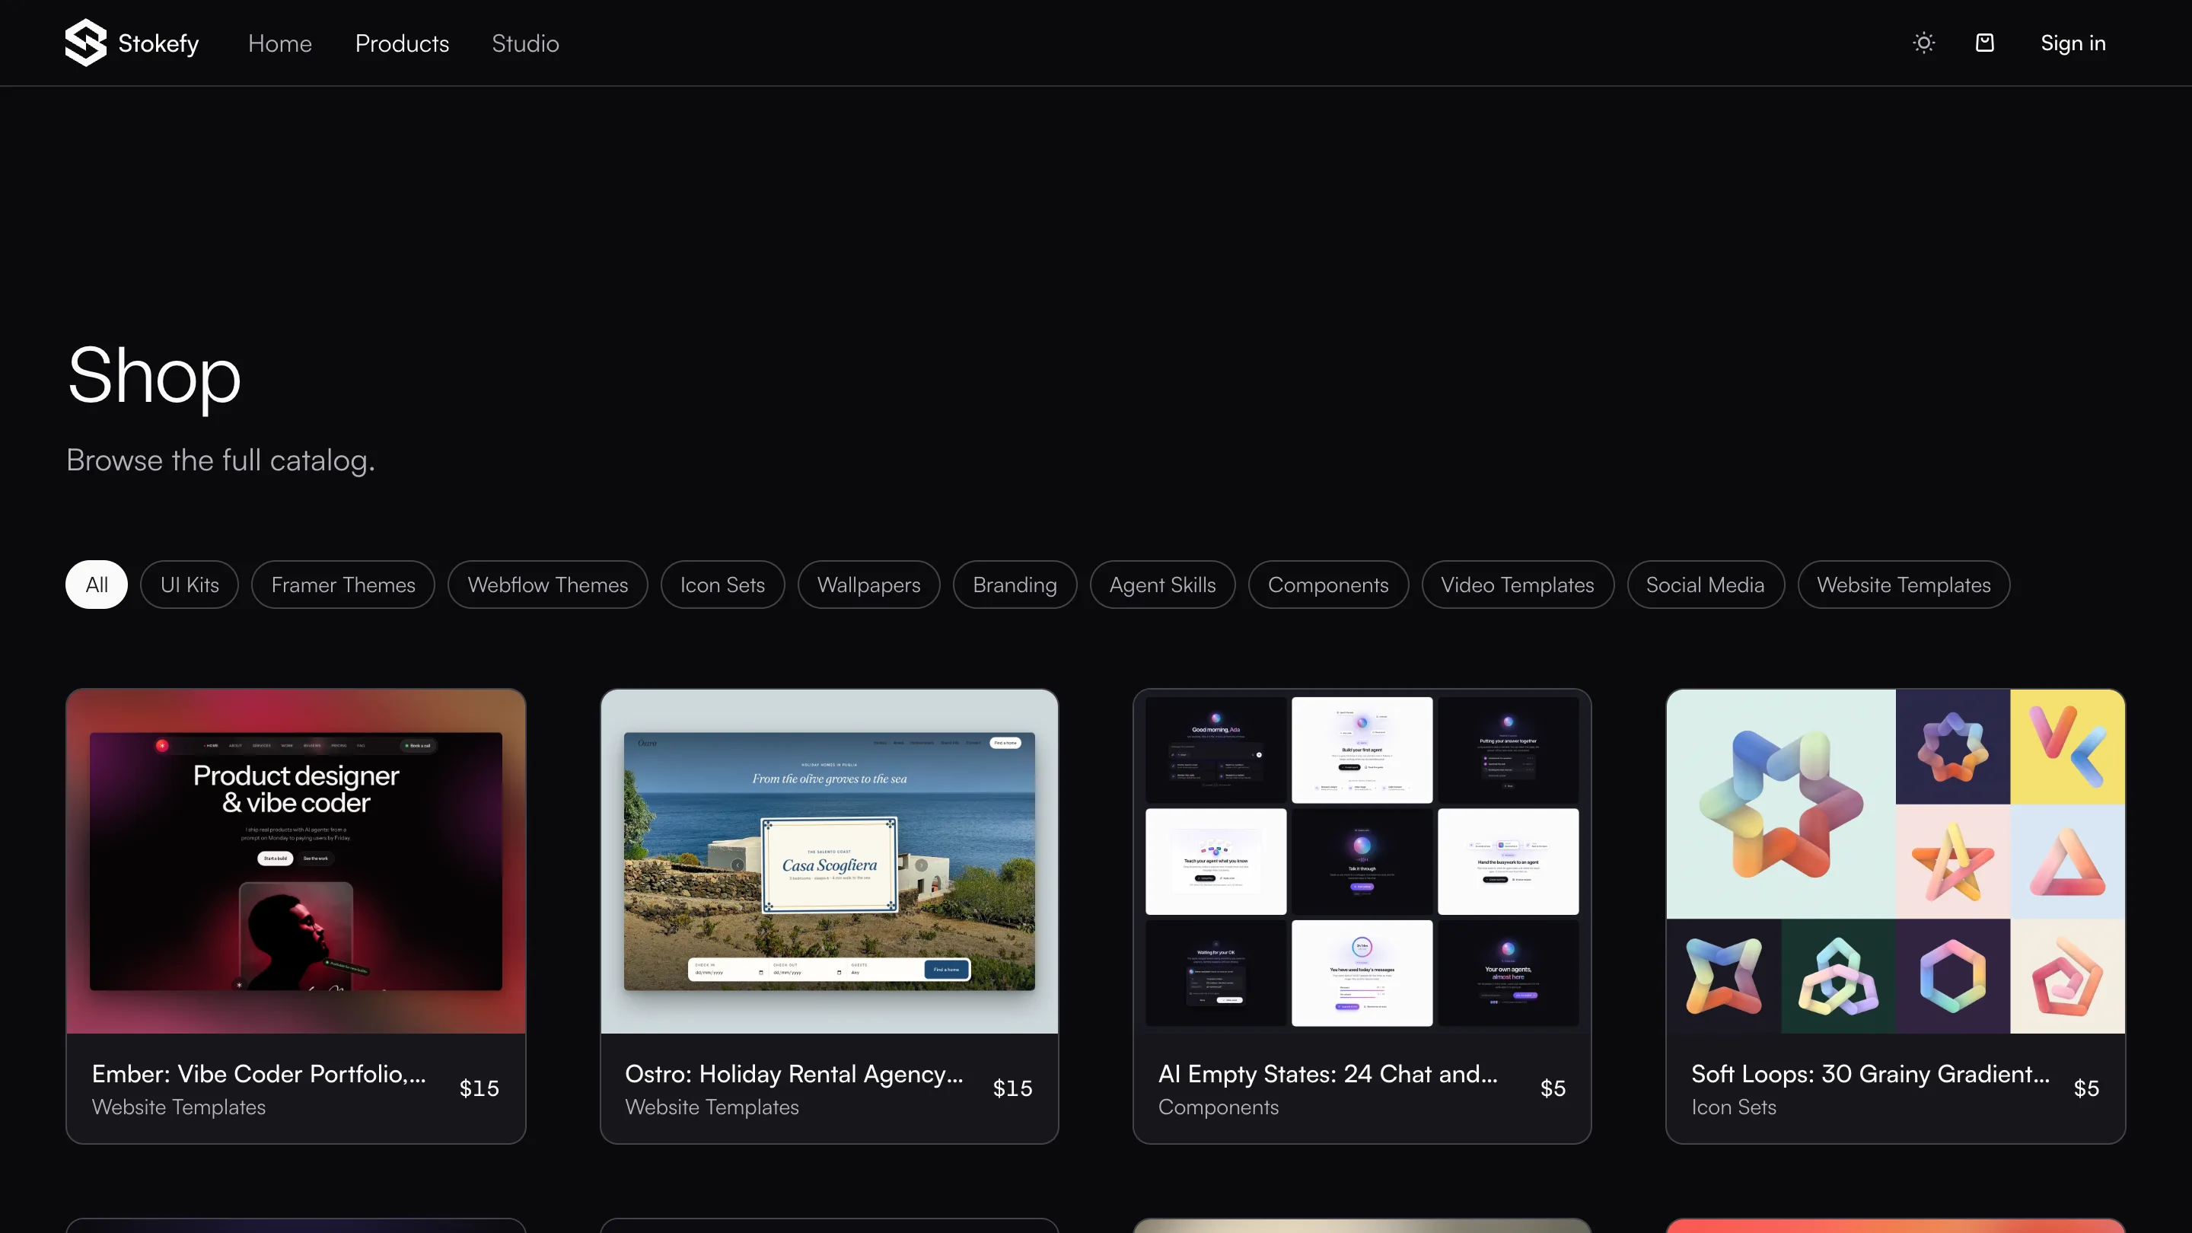Filter by Wallpapers
The image size is (2192, 1233).
(x=868, y=585)
